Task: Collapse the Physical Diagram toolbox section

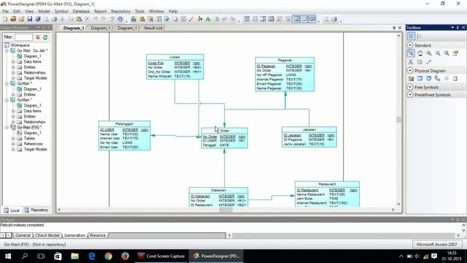Action: pos(410,71)
